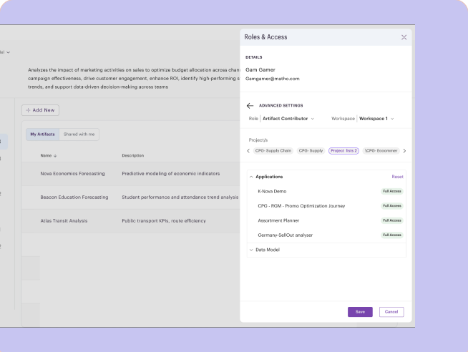Change access badge for Promo Optimization Journey
Screen dimensions: 468x352
click(x=392, y=206)
